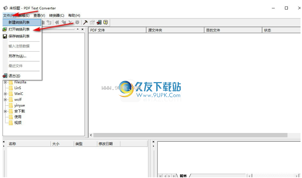Click the grayed properties icon beside hammer
This screenshot has height=178, width=302.
pos(92,23)
